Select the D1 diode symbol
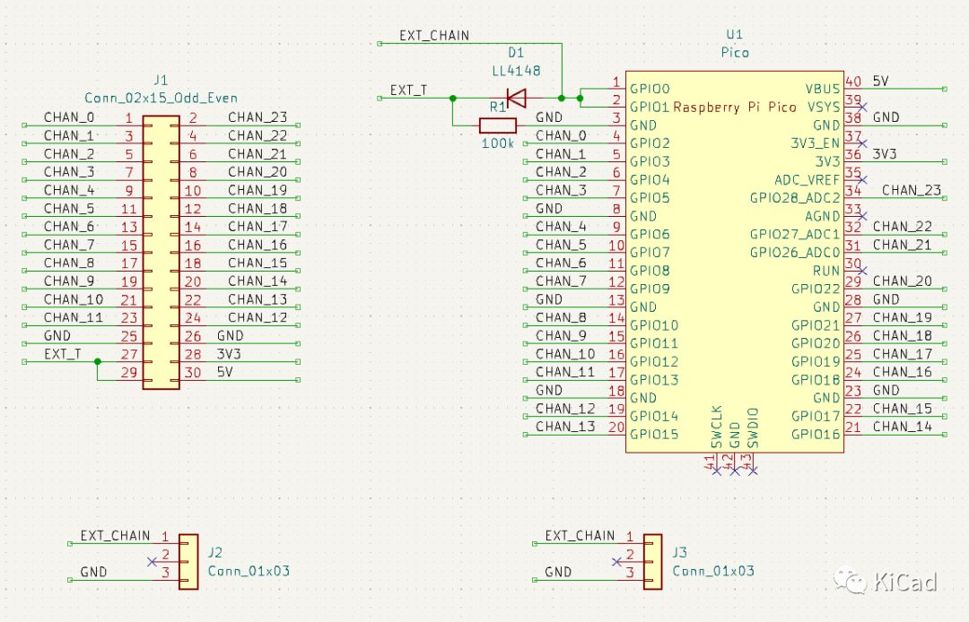 click(x=517, y=98)
